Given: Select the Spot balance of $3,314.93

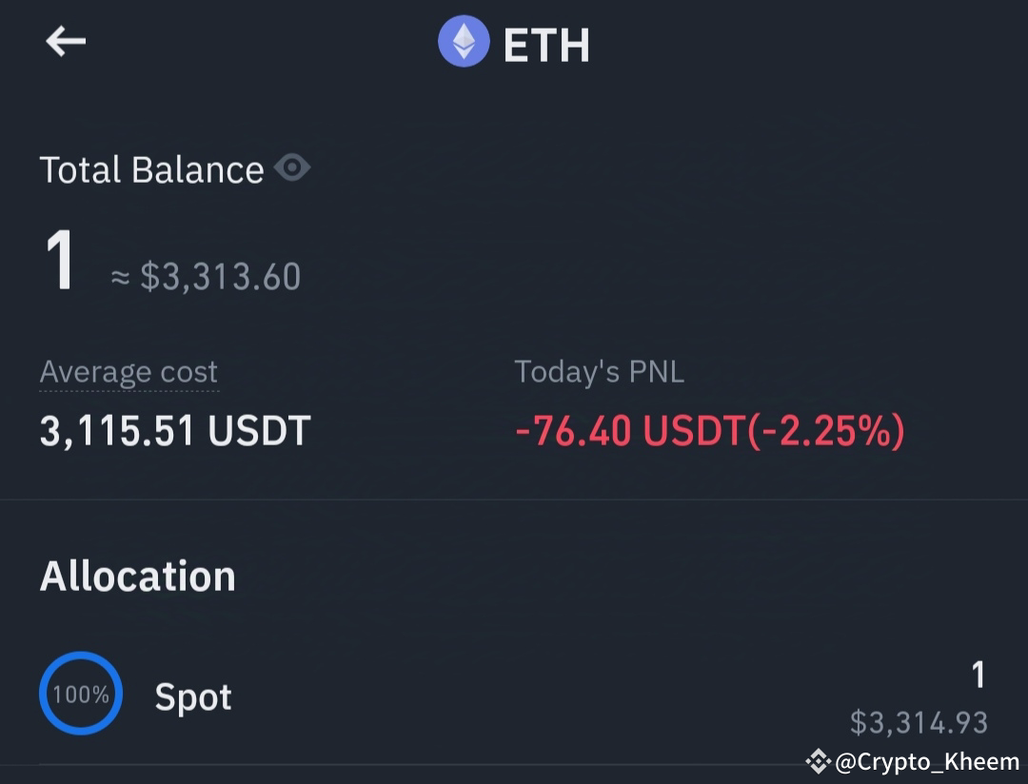Looking at the screenshot, I should (918, 721).
